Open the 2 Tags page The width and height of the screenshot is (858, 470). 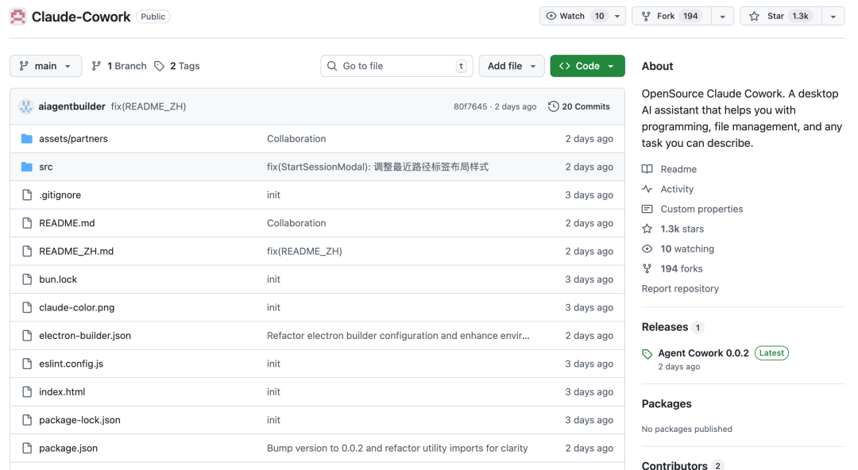click(177, 66)
